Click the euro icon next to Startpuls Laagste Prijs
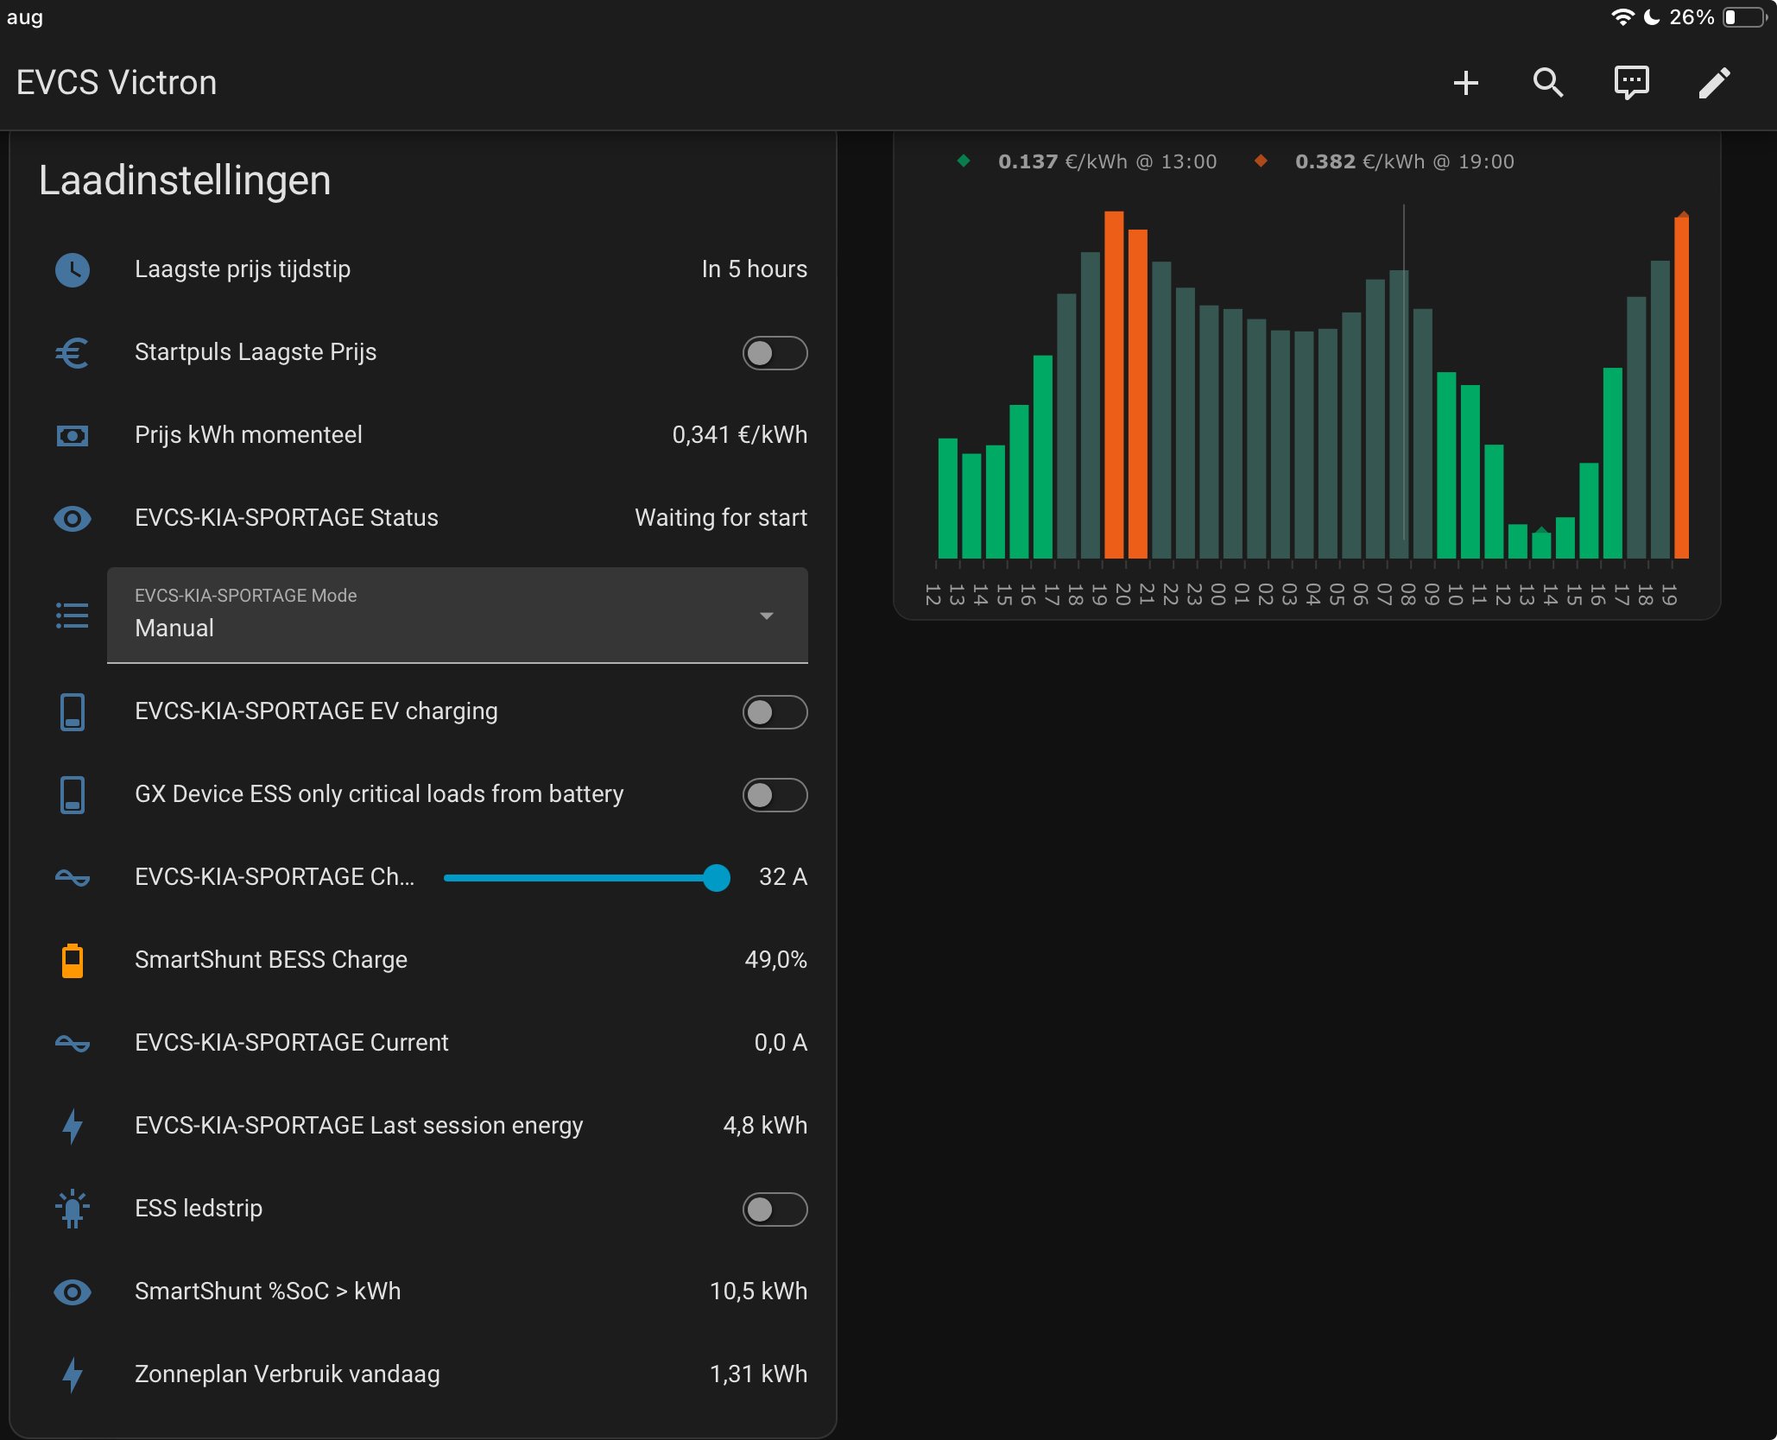Viewport: 1777px width, 1440px height. 73,352
